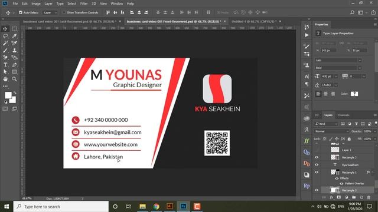
Task: Swap foreground and background colors
Action: (x=15, y=92)
